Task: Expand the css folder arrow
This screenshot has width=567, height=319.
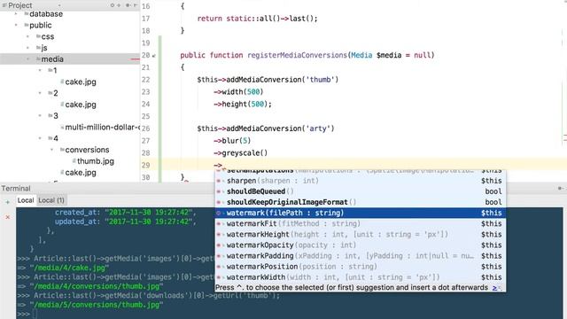Action: coord(27,36)
